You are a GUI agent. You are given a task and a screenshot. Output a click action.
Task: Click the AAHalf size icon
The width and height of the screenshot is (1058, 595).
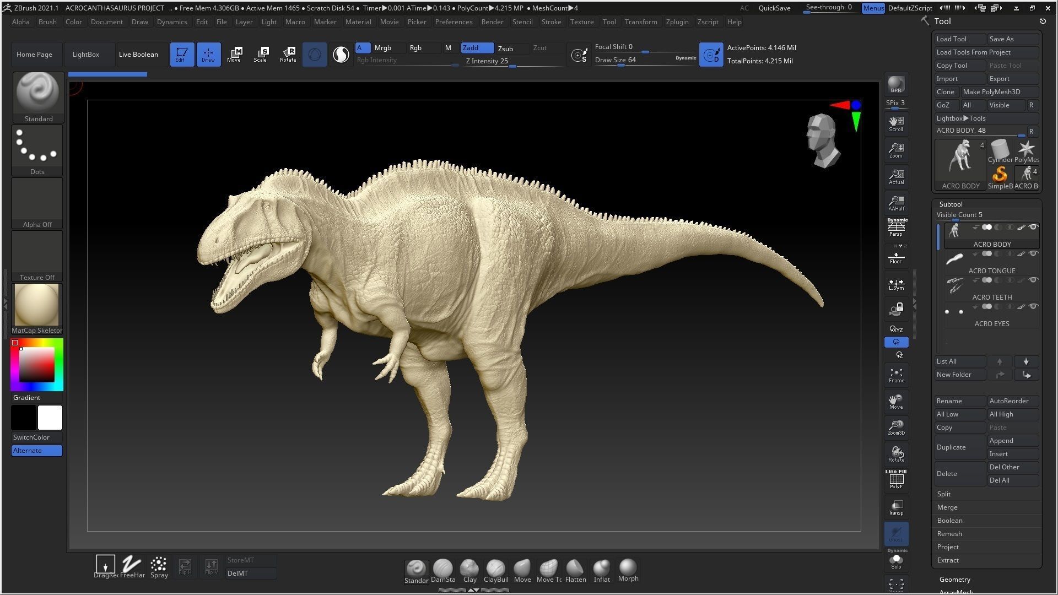tap(896, 203)
